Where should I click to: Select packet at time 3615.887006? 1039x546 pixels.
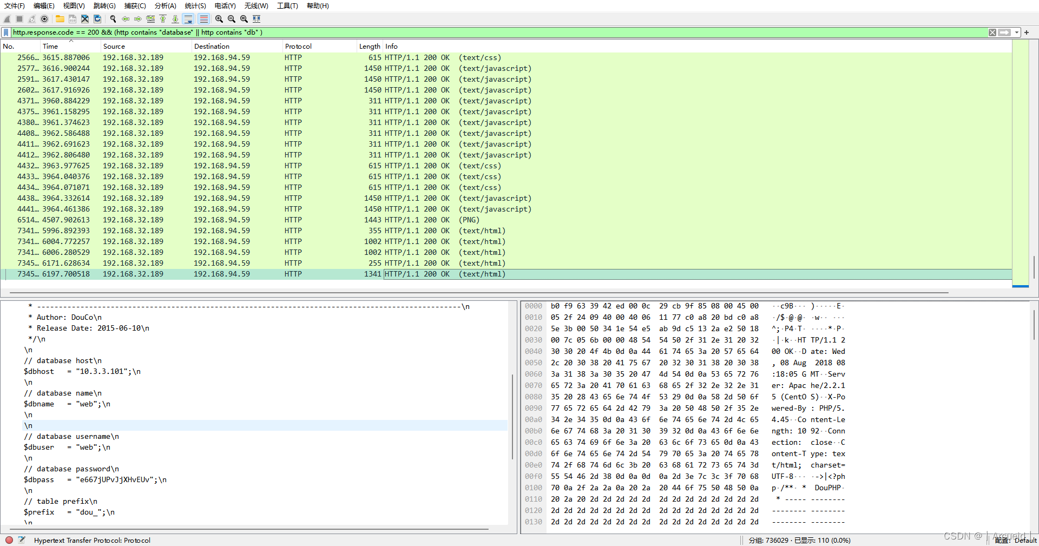click(506, 57)
